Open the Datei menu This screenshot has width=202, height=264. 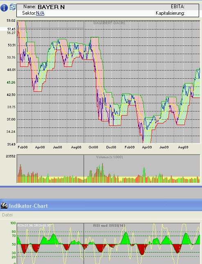(x=7, y=215)
